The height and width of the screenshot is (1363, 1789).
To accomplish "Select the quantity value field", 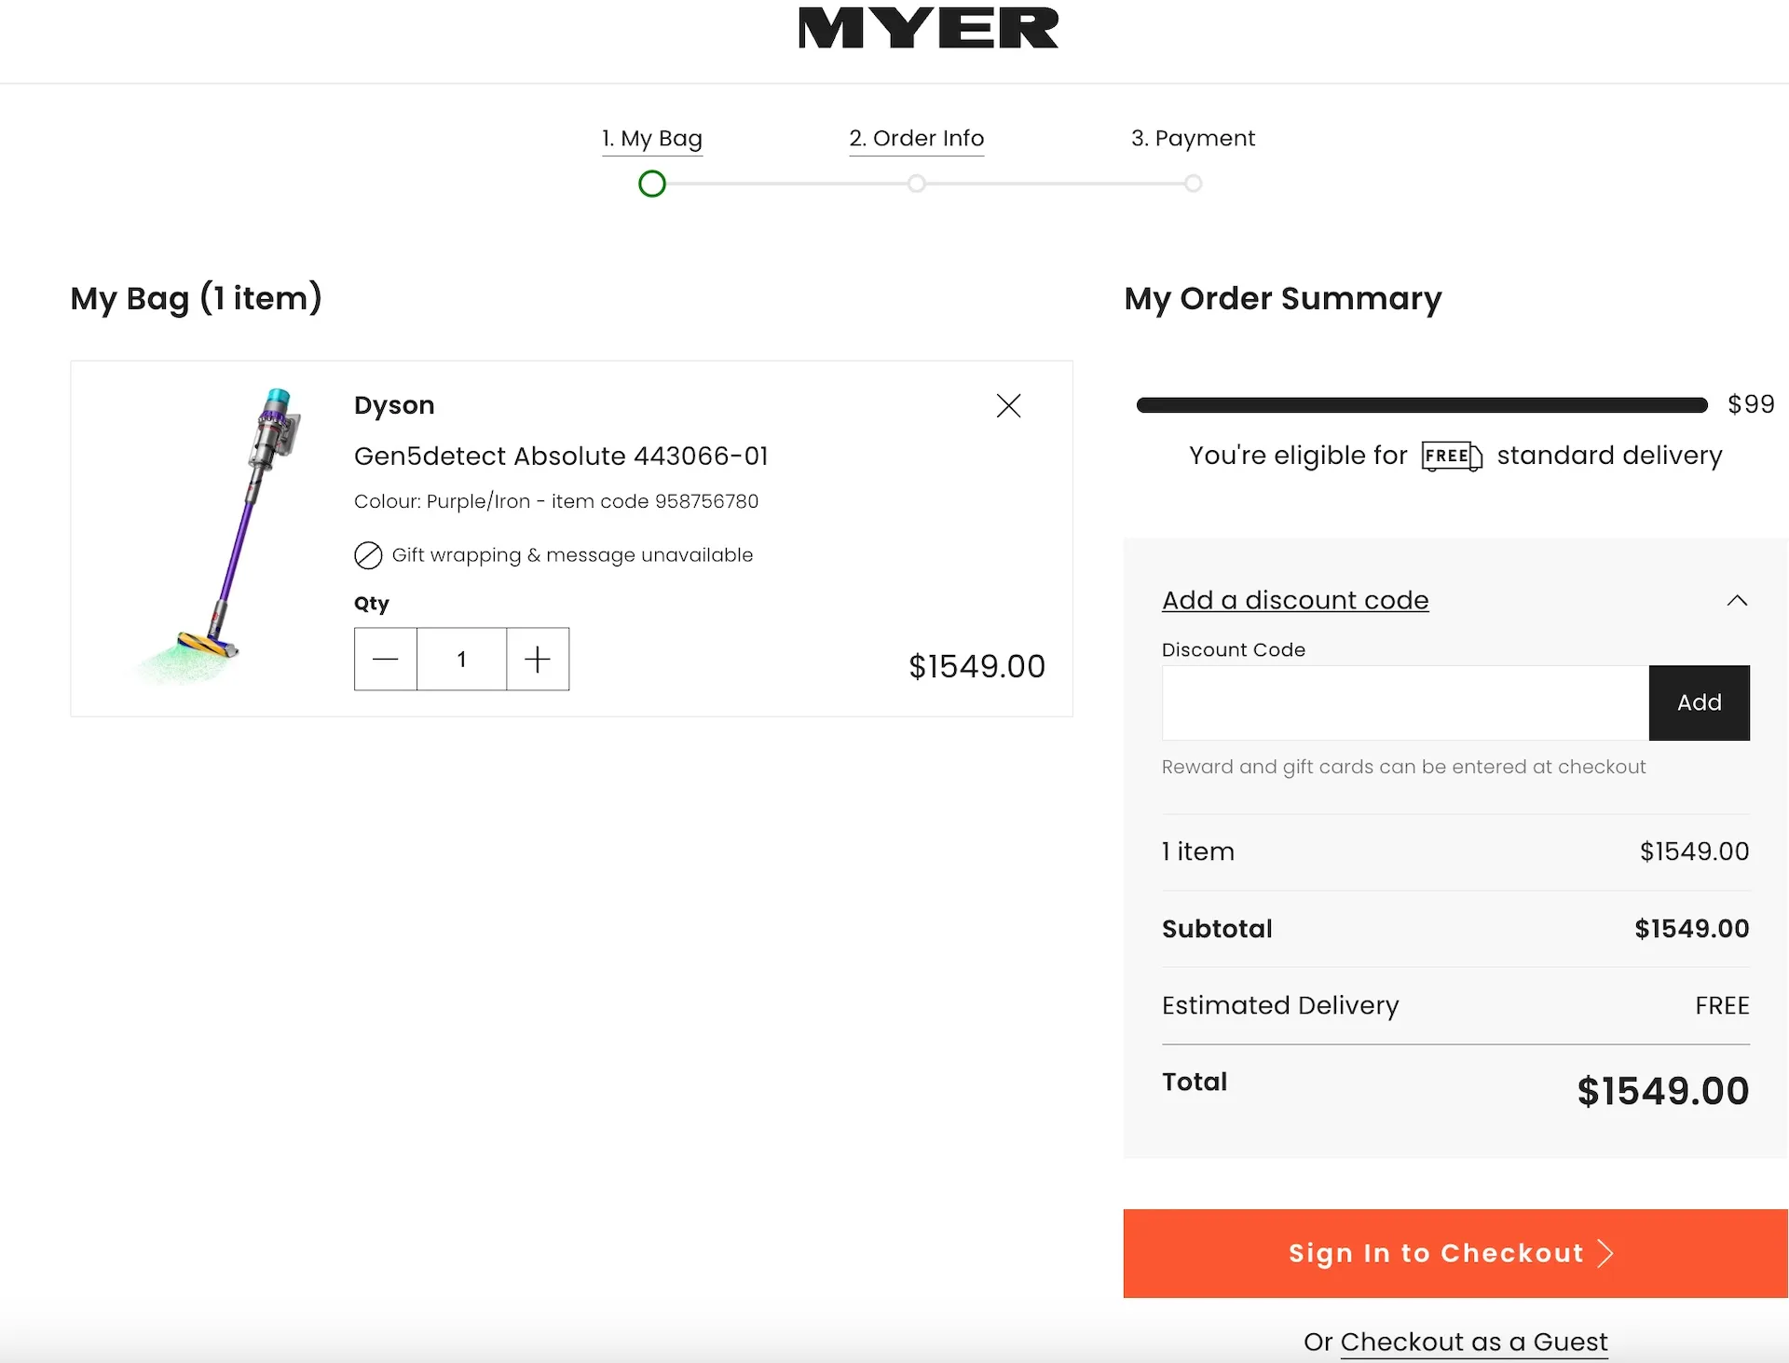I will [461, 659].
